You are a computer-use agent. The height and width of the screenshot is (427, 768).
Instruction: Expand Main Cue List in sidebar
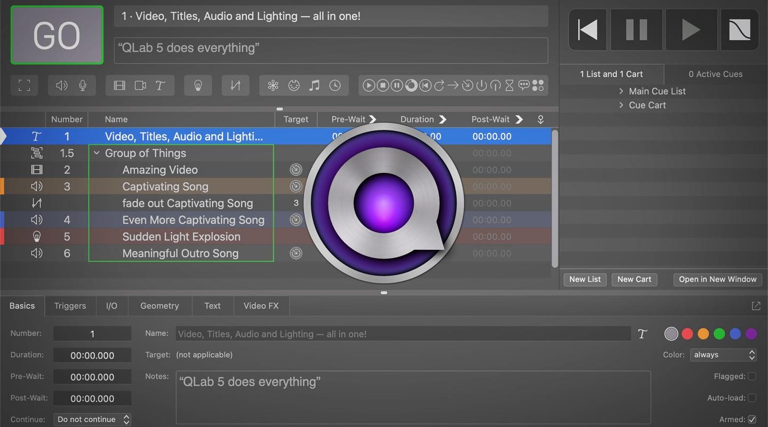(x=621, y=91)
